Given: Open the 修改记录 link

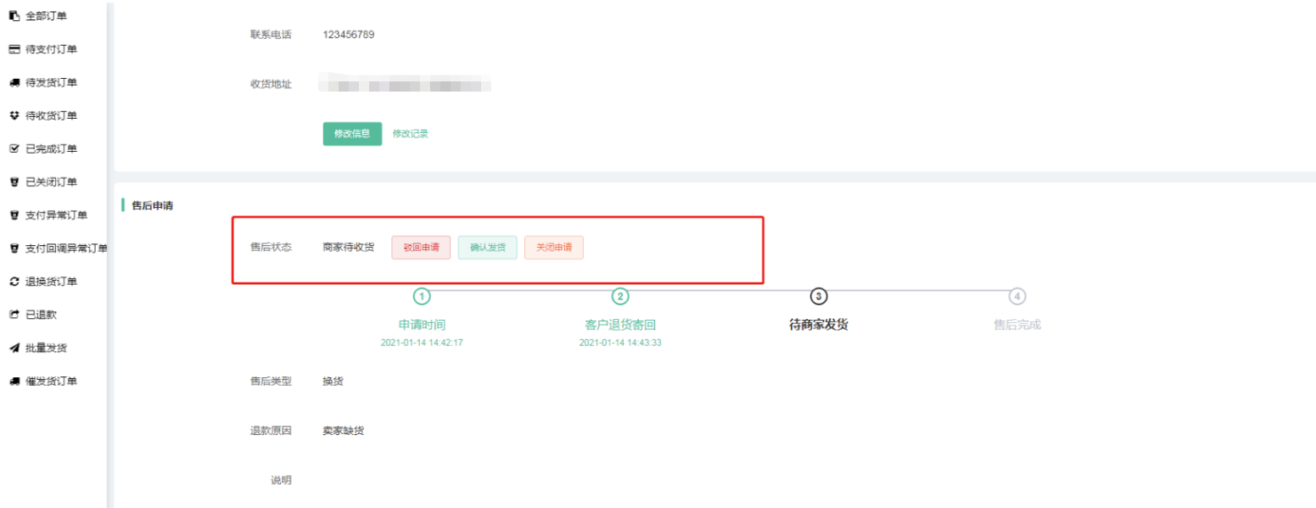Looking at the screenshot, I should (411, 134).
